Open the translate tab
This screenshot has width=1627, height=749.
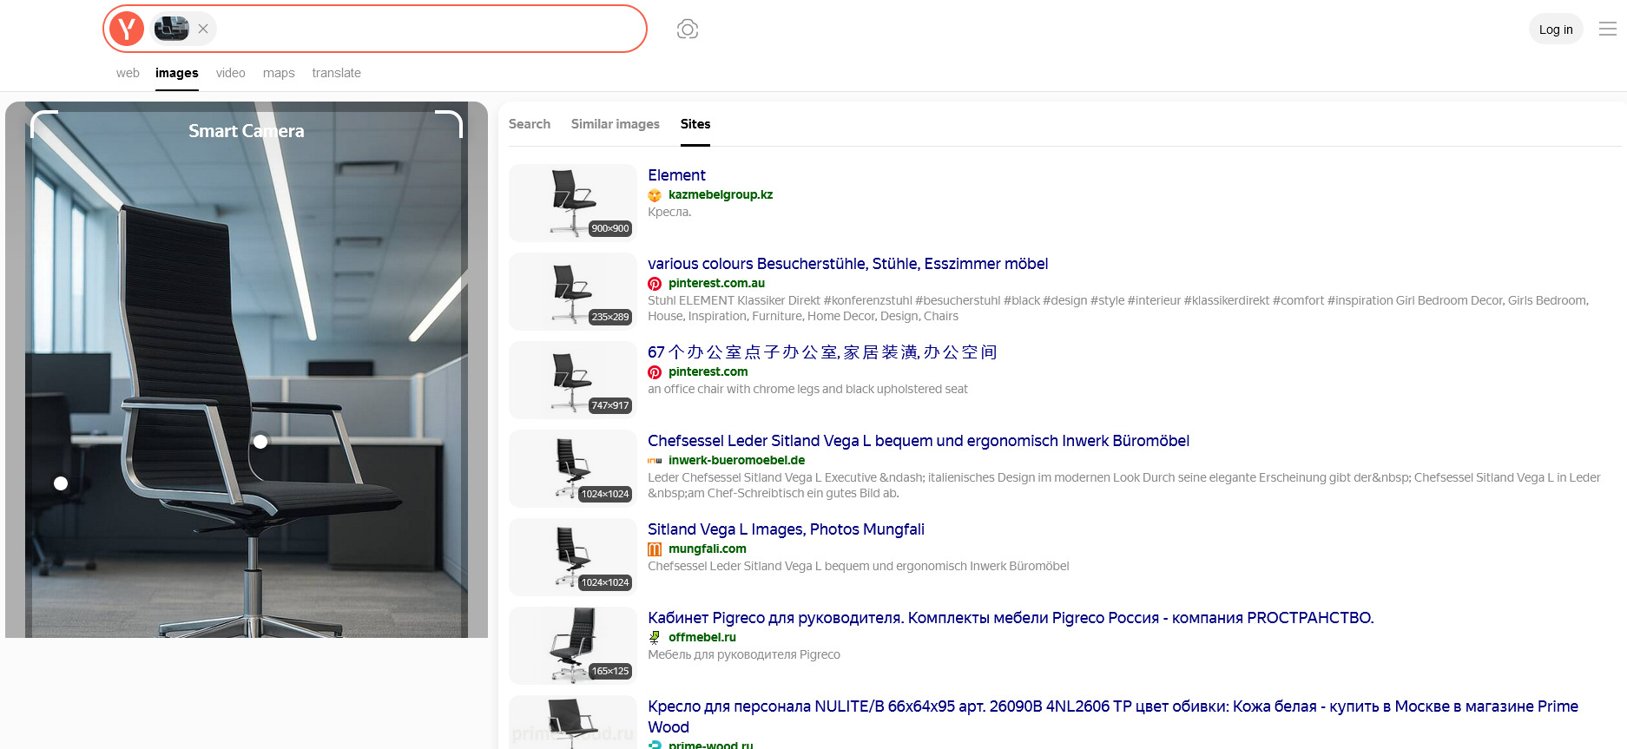pos(337,73)
